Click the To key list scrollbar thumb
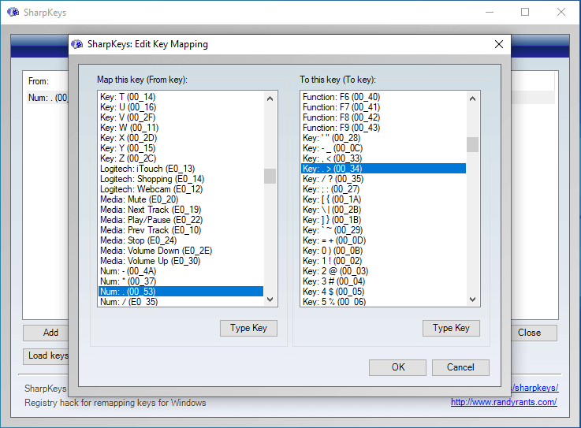Screen dimensions: 581x428 (x=472, y=144)
